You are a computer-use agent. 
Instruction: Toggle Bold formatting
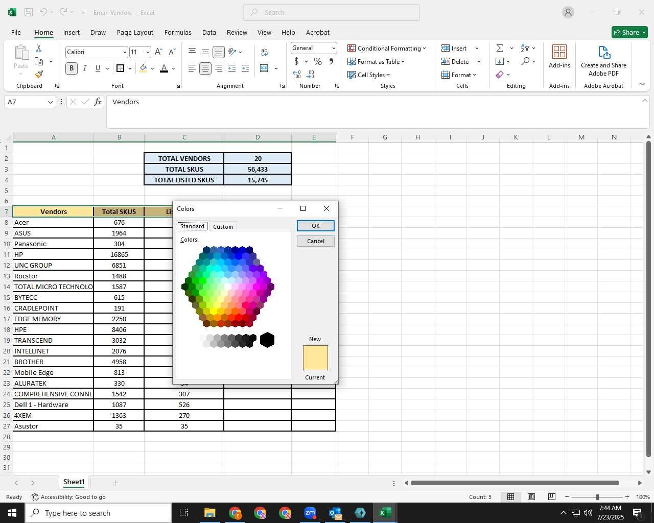coord(72,68)
